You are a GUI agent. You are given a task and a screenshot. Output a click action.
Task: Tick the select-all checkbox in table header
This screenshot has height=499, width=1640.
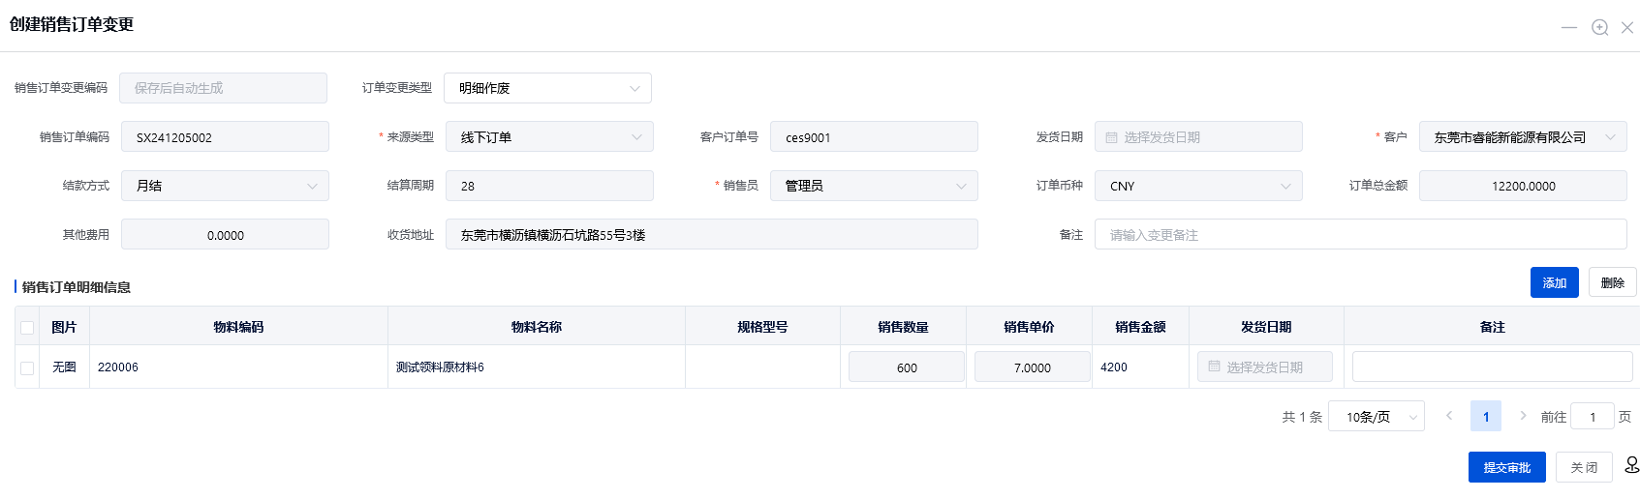(27, 327)
